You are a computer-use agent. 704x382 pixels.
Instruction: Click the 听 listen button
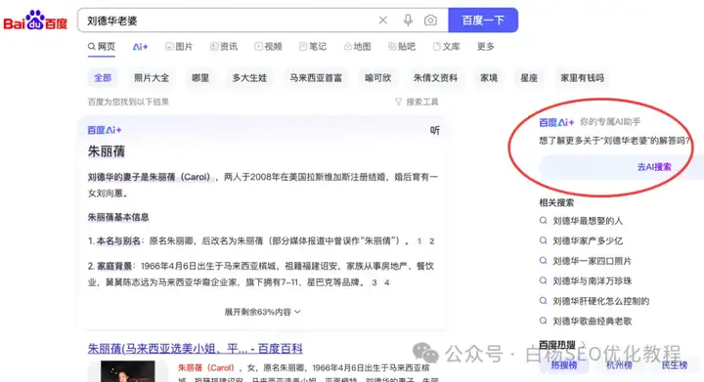pyautogui.click(x=434, y=131)
